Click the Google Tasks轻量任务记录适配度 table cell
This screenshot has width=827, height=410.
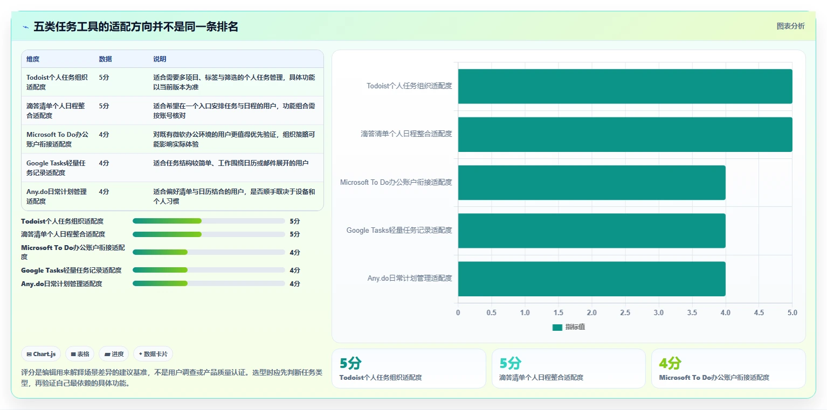57,168
